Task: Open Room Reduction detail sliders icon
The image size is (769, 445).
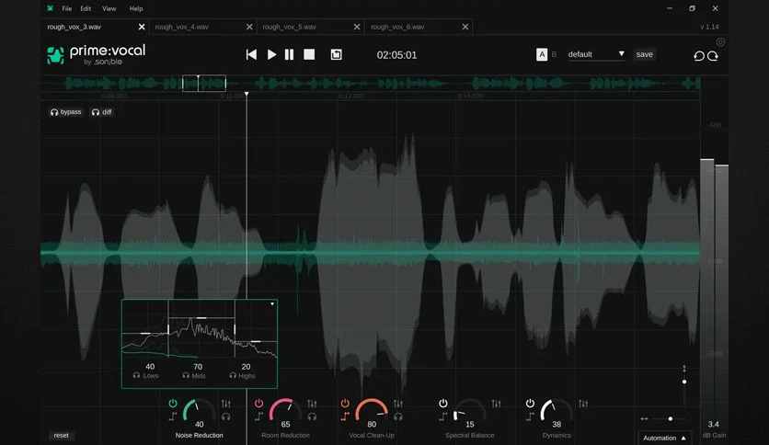Action: pyautogui.click(x=312, y=404)
